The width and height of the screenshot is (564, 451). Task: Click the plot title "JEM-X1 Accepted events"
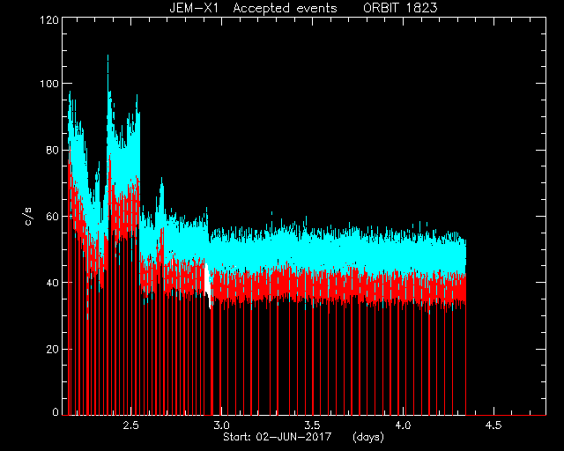tap(253, 8)
